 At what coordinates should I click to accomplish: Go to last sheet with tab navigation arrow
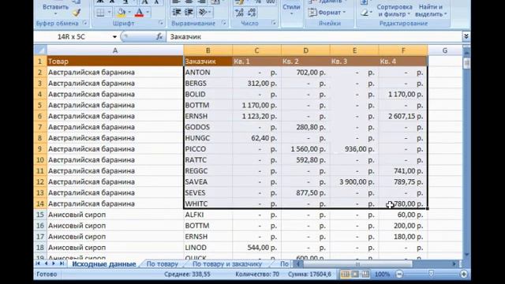pos(62,263)
